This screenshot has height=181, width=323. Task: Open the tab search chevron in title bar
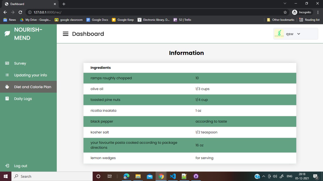[x=285, y=4]
